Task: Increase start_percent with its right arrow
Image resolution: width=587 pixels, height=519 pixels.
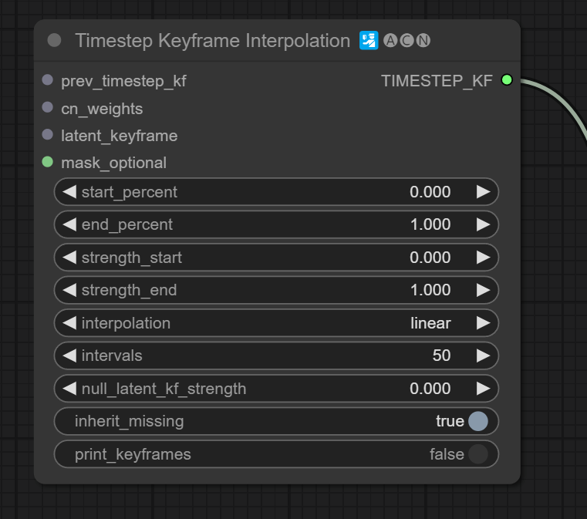Action: 483,192
